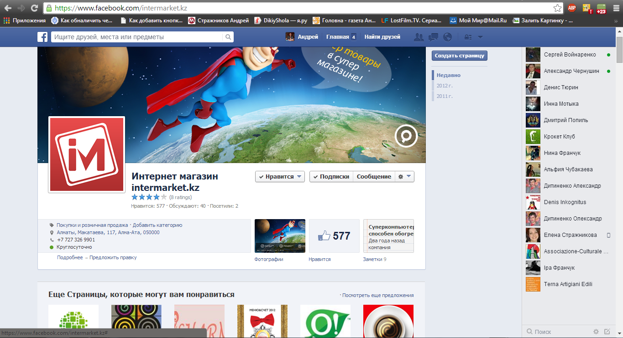Click browser forward arrow
This screenshot has height=338, width=623.
click(21, 8)
